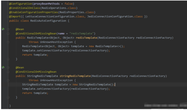Toggle the fold marker at @ConditionalOnMissingBean(name = "redisTemplate")
187x110 pixels.
tap(8, 33)
